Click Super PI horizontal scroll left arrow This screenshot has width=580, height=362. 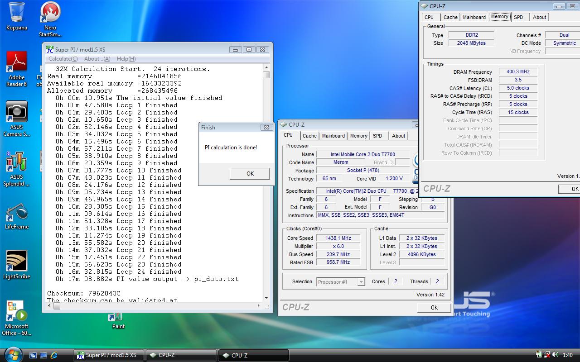point(49,306)
